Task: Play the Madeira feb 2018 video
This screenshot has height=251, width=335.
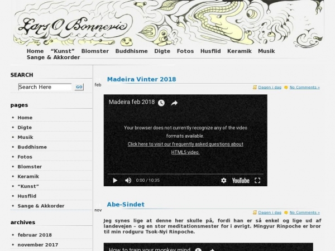Action: click(x=115, y=181)
